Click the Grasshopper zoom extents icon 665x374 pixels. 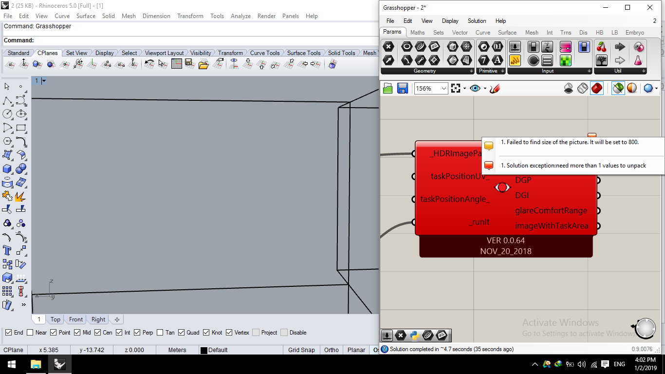click(x=456, y=88)
